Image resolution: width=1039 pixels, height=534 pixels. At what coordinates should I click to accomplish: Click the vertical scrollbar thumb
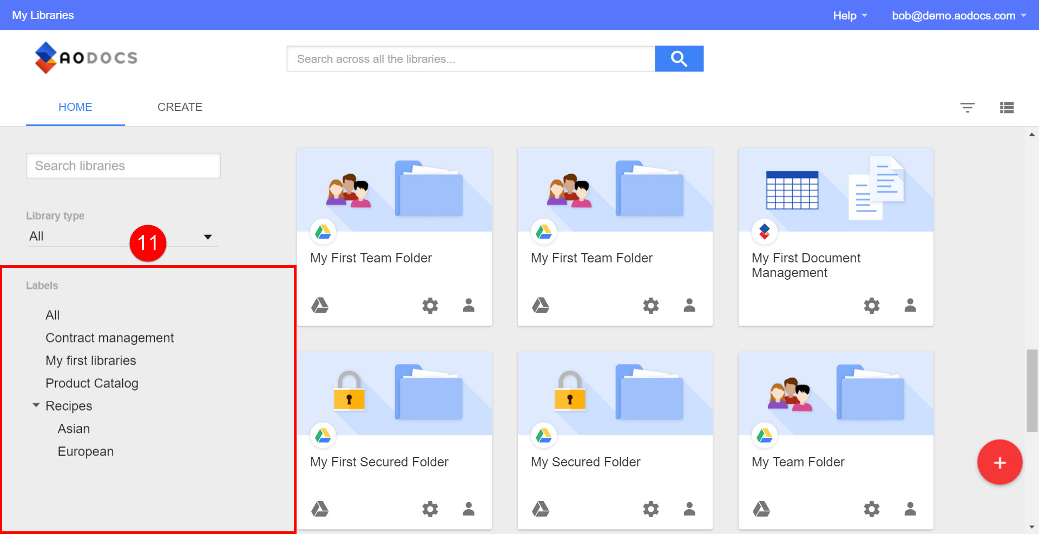pos(1032,390)
